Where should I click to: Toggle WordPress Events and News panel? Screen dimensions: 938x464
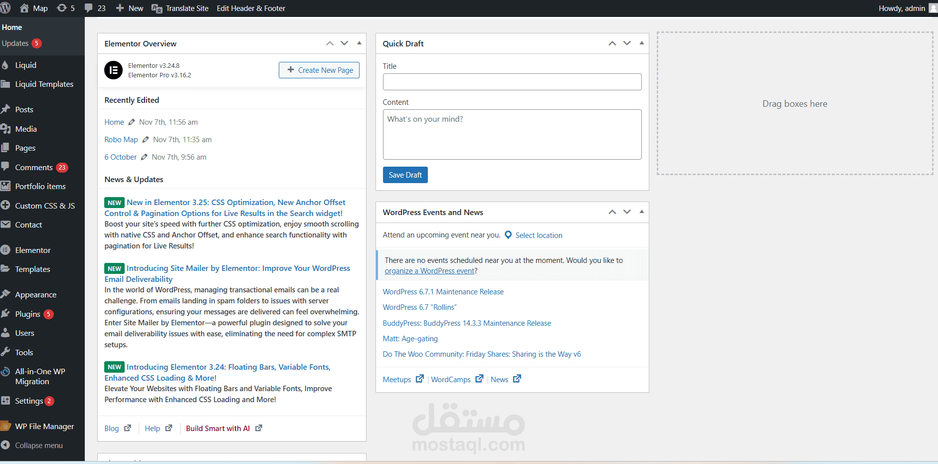[642, 212]
